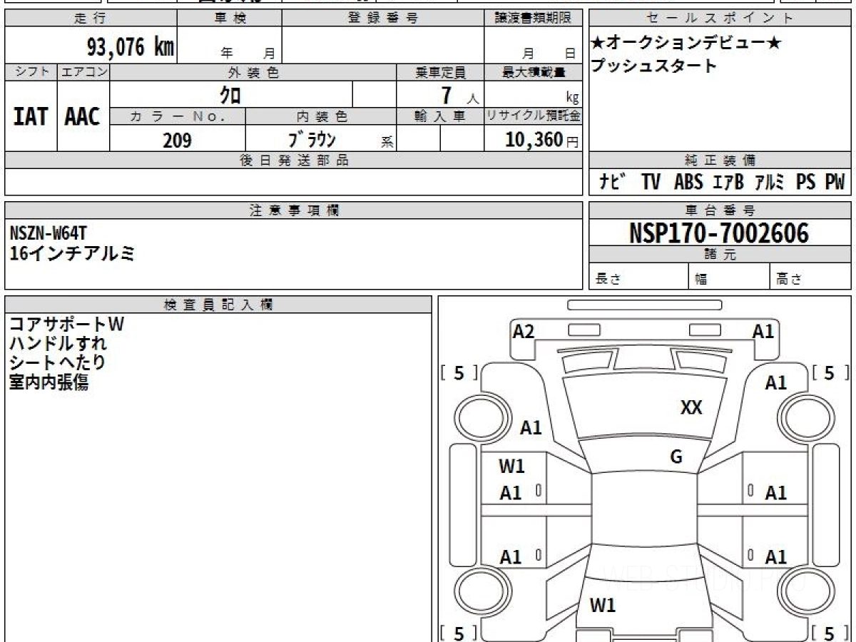Select the プッシュスタート sales point

point(654,66)
